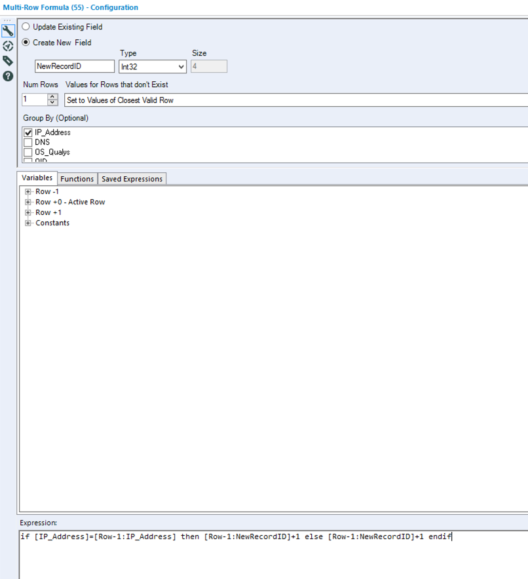The height and width of the screenshot is (579, 528).
Task: Open the Help question mark icon
Action: point(8,77)
